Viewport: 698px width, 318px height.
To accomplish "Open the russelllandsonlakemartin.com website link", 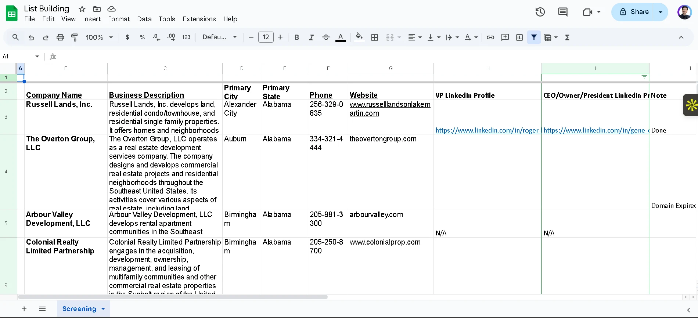I will (x=390, y=109).
